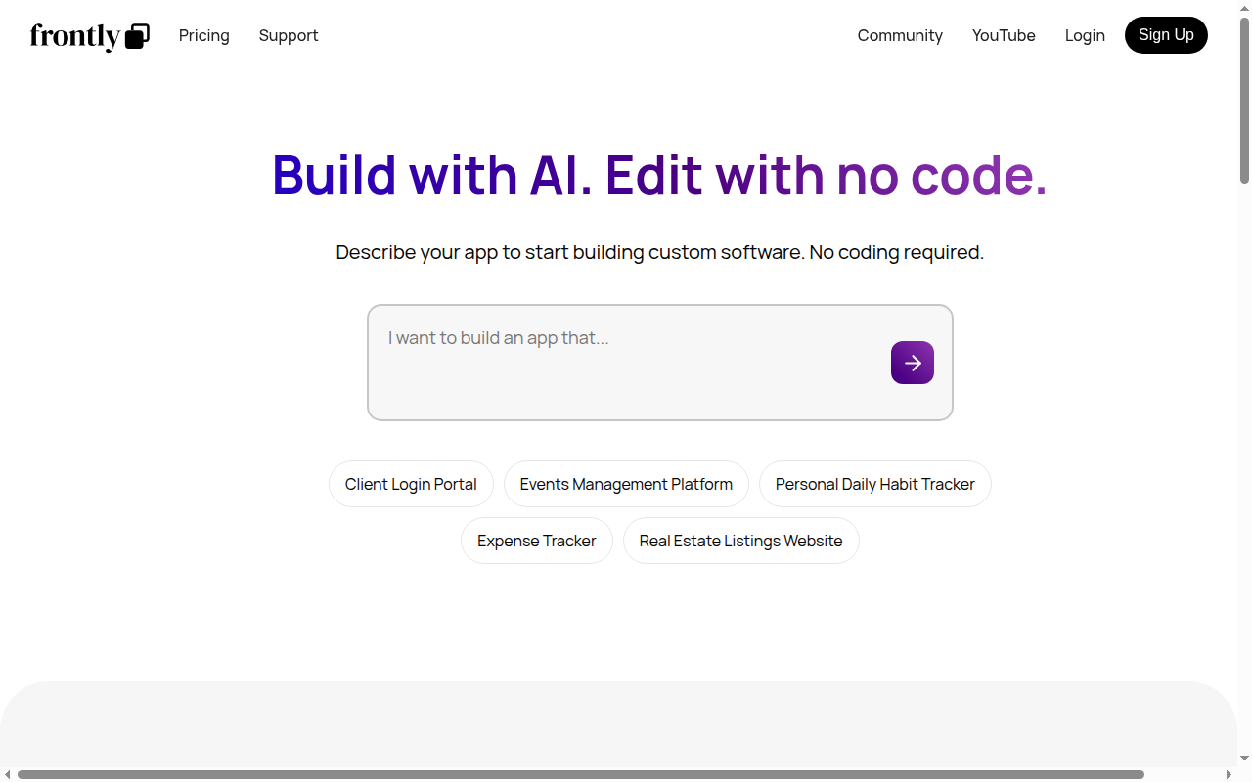
Task: Click the "Build with AI. Edit with no code." headline
Action: point(659,175)
